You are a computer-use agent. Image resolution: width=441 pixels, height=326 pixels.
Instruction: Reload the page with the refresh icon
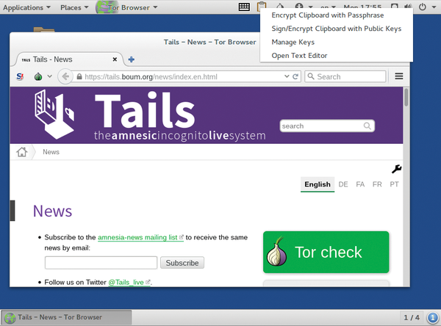pos(295,76)
